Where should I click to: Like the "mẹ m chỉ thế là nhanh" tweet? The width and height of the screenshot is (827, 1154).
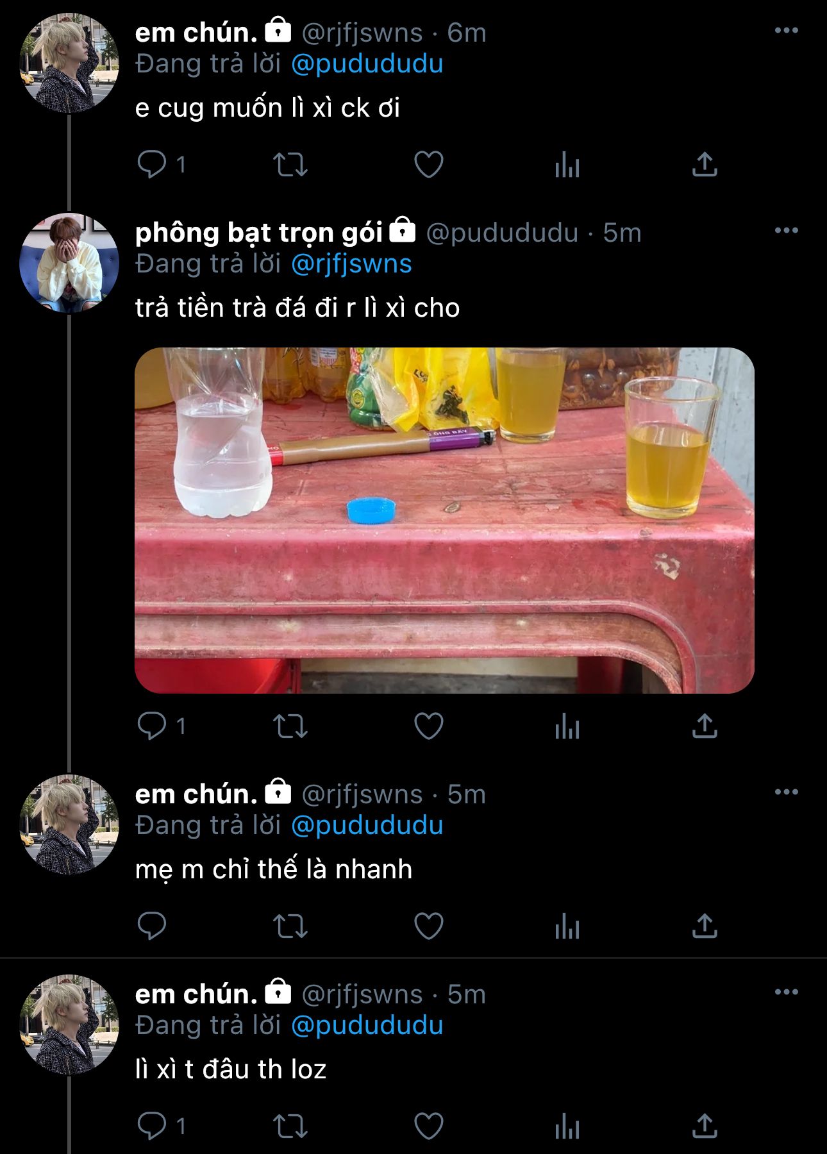(429, 926)
